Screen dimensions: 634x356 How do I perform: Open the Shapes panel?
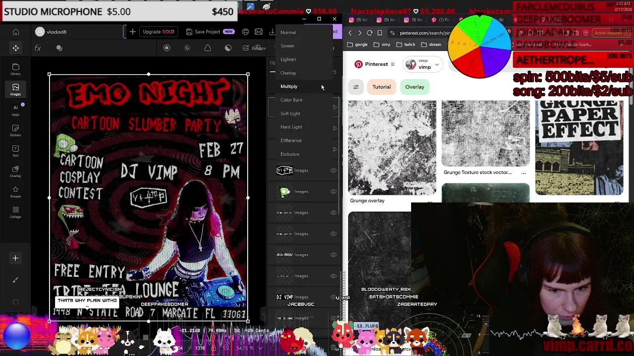coord(16,192)
